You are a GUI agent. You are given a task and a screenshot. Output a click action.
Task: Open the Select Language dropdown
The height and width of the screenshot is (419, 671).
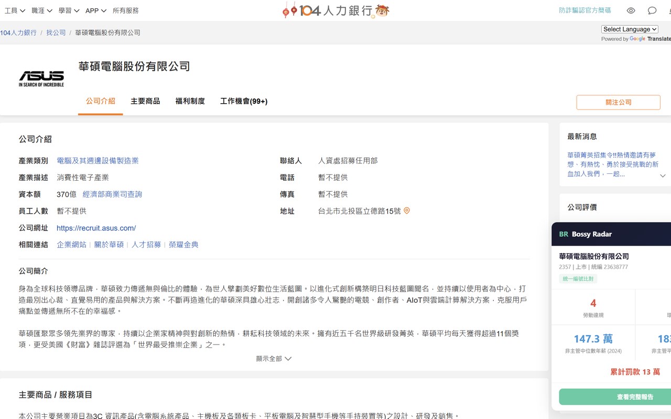pyautogui.click(x=630, y=29)
